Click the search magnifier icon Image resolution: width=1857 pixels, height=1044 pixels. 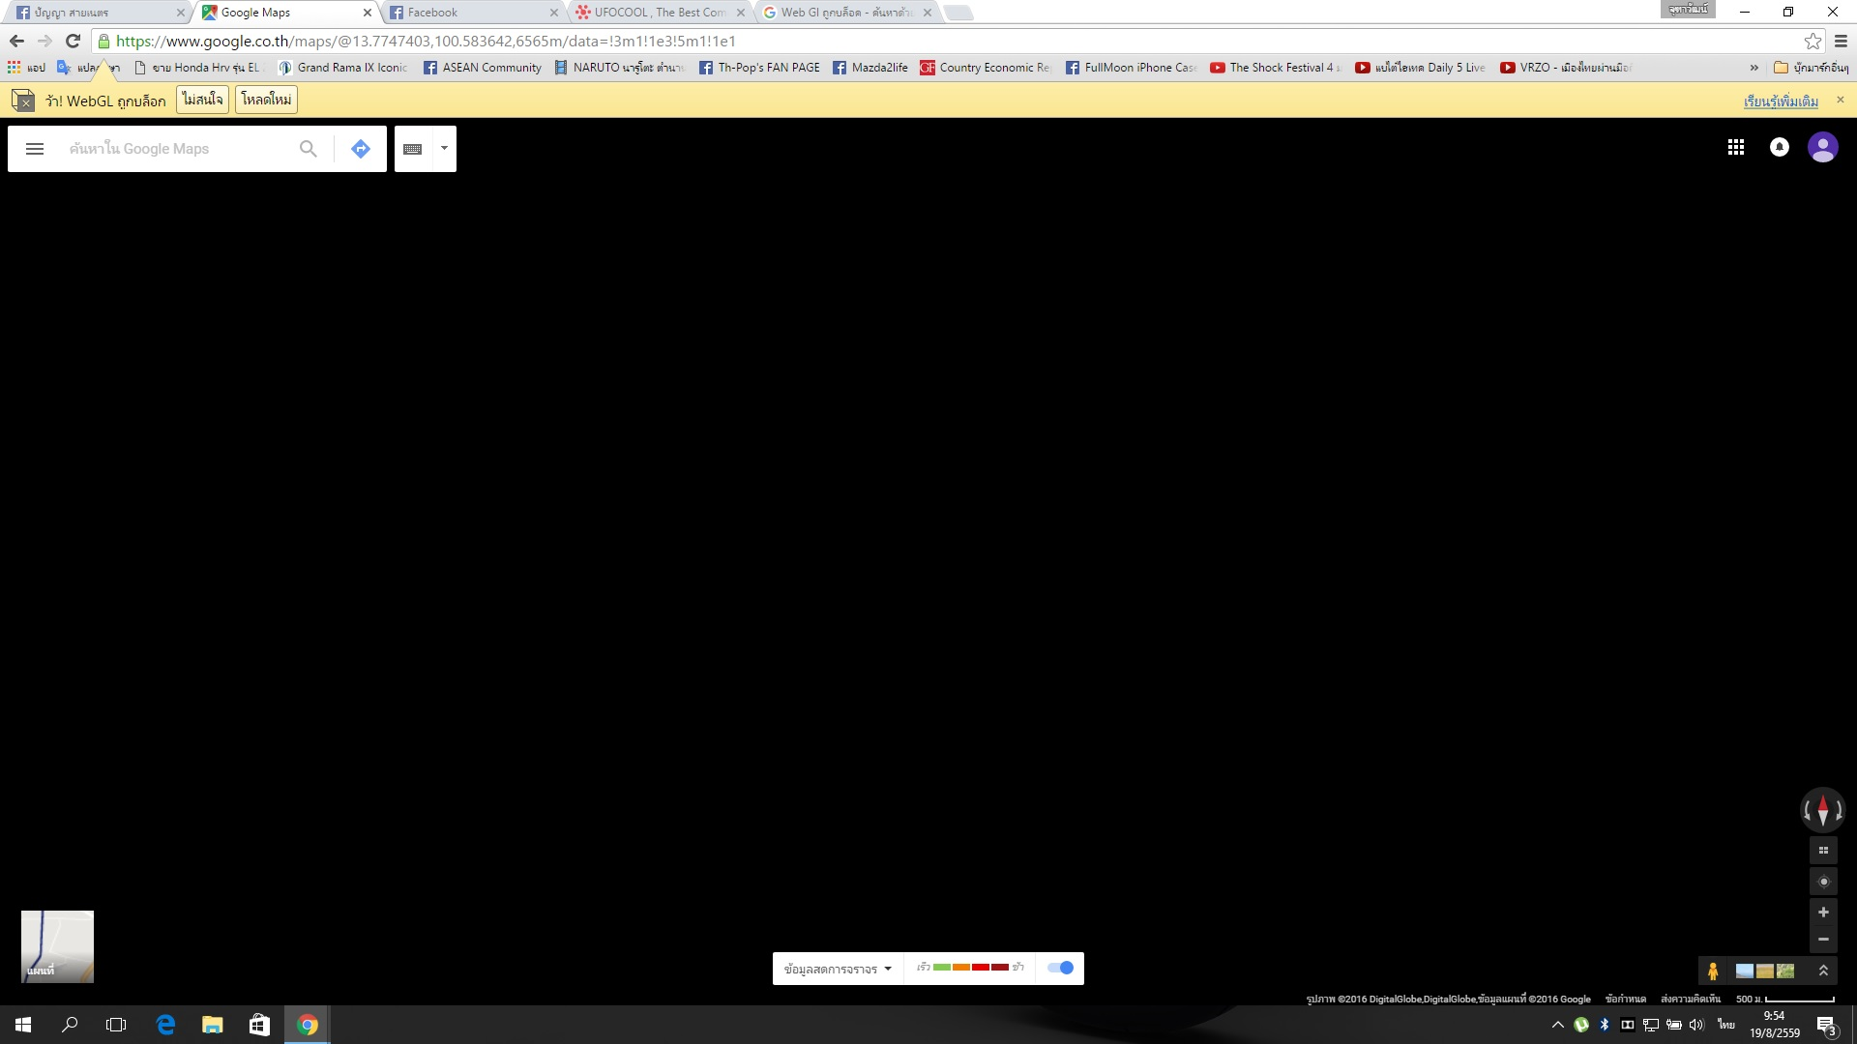(308, 149)
